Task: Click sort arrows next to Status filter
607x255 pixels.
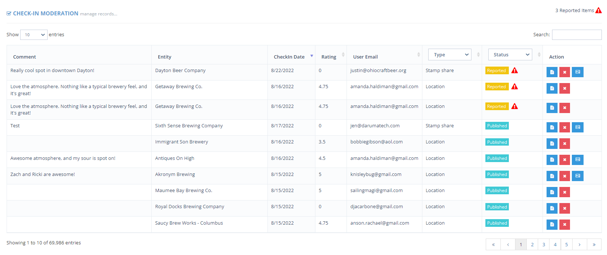Action: 539,55
